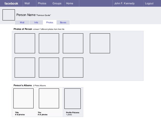Click the 'at least 7 different photos' note

[x=49, y=29]
